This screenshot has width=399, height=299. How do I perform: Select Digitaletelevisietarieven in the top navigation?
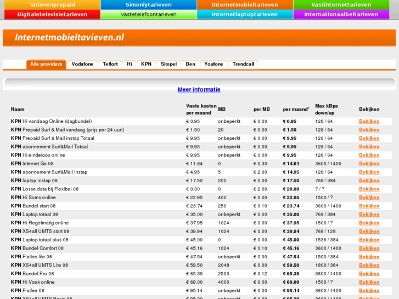pyautogui.click(x=52, y=14)
